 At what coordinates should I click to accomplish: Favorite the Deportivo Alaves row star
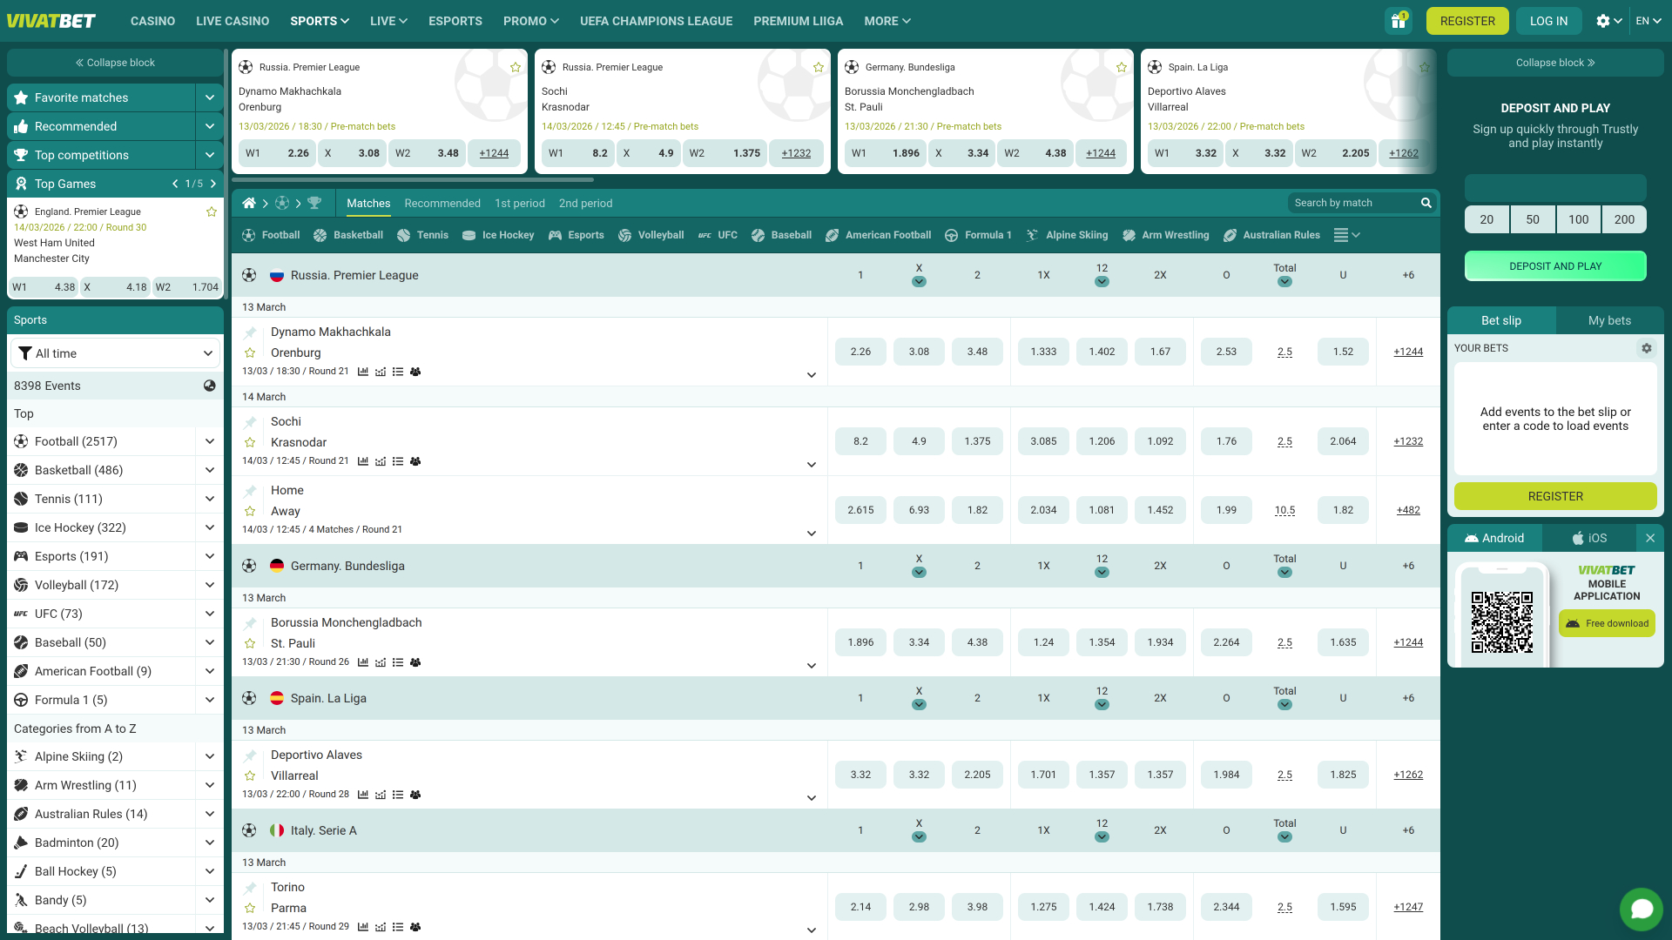pyautogui.click(x=250, y=775)
